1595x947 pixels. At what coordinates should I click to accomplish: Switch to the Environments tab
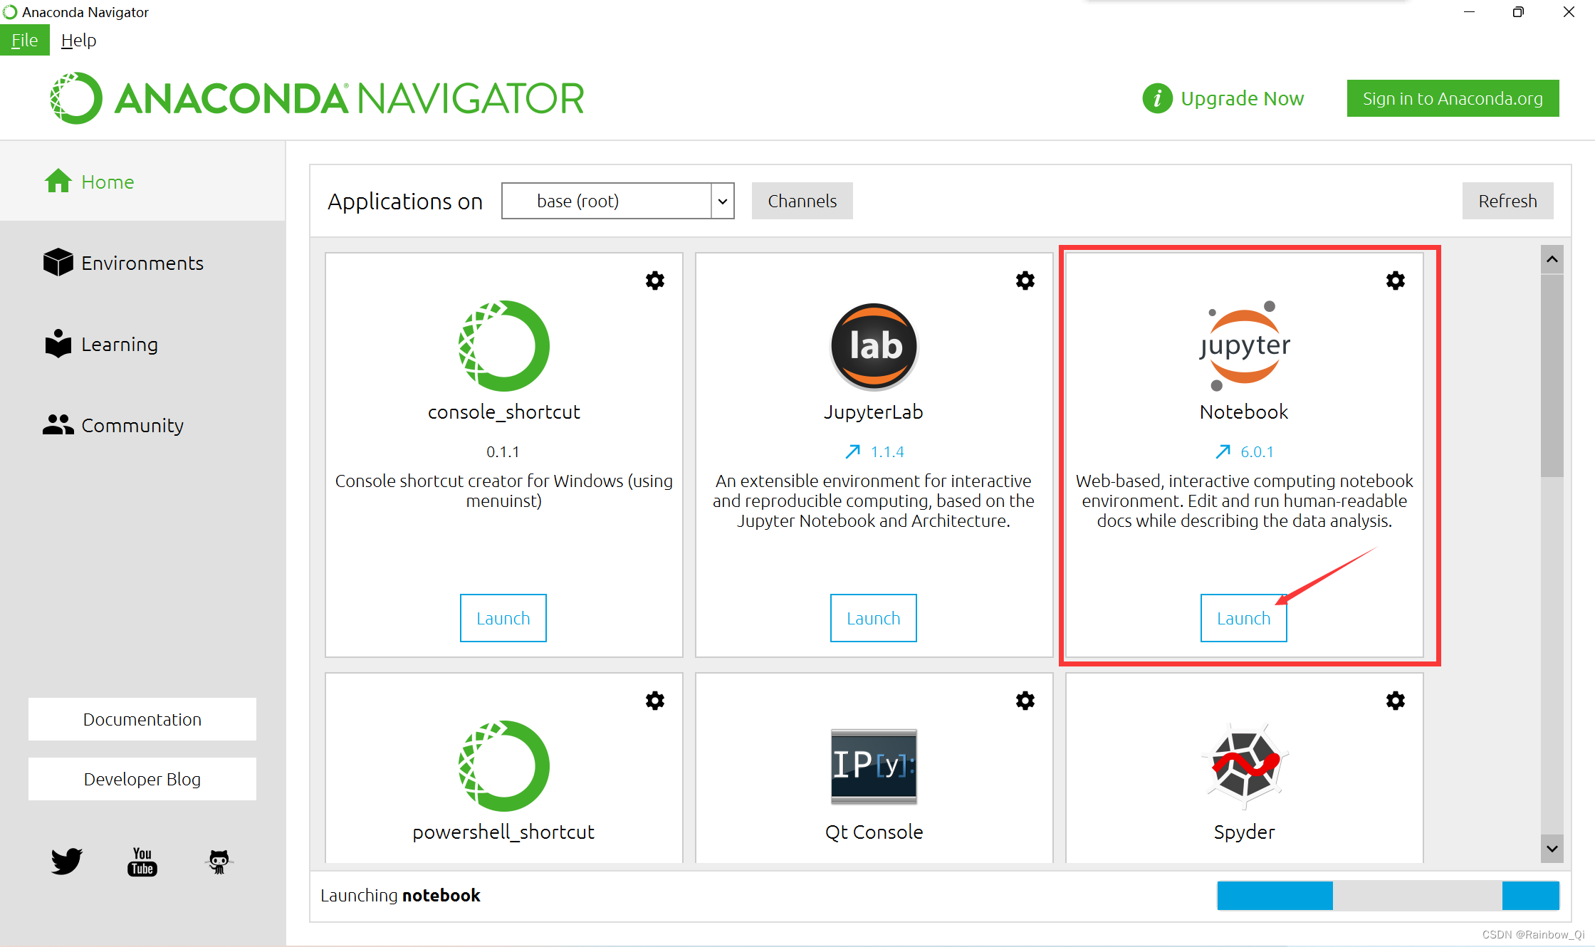(x=142, y=263)
